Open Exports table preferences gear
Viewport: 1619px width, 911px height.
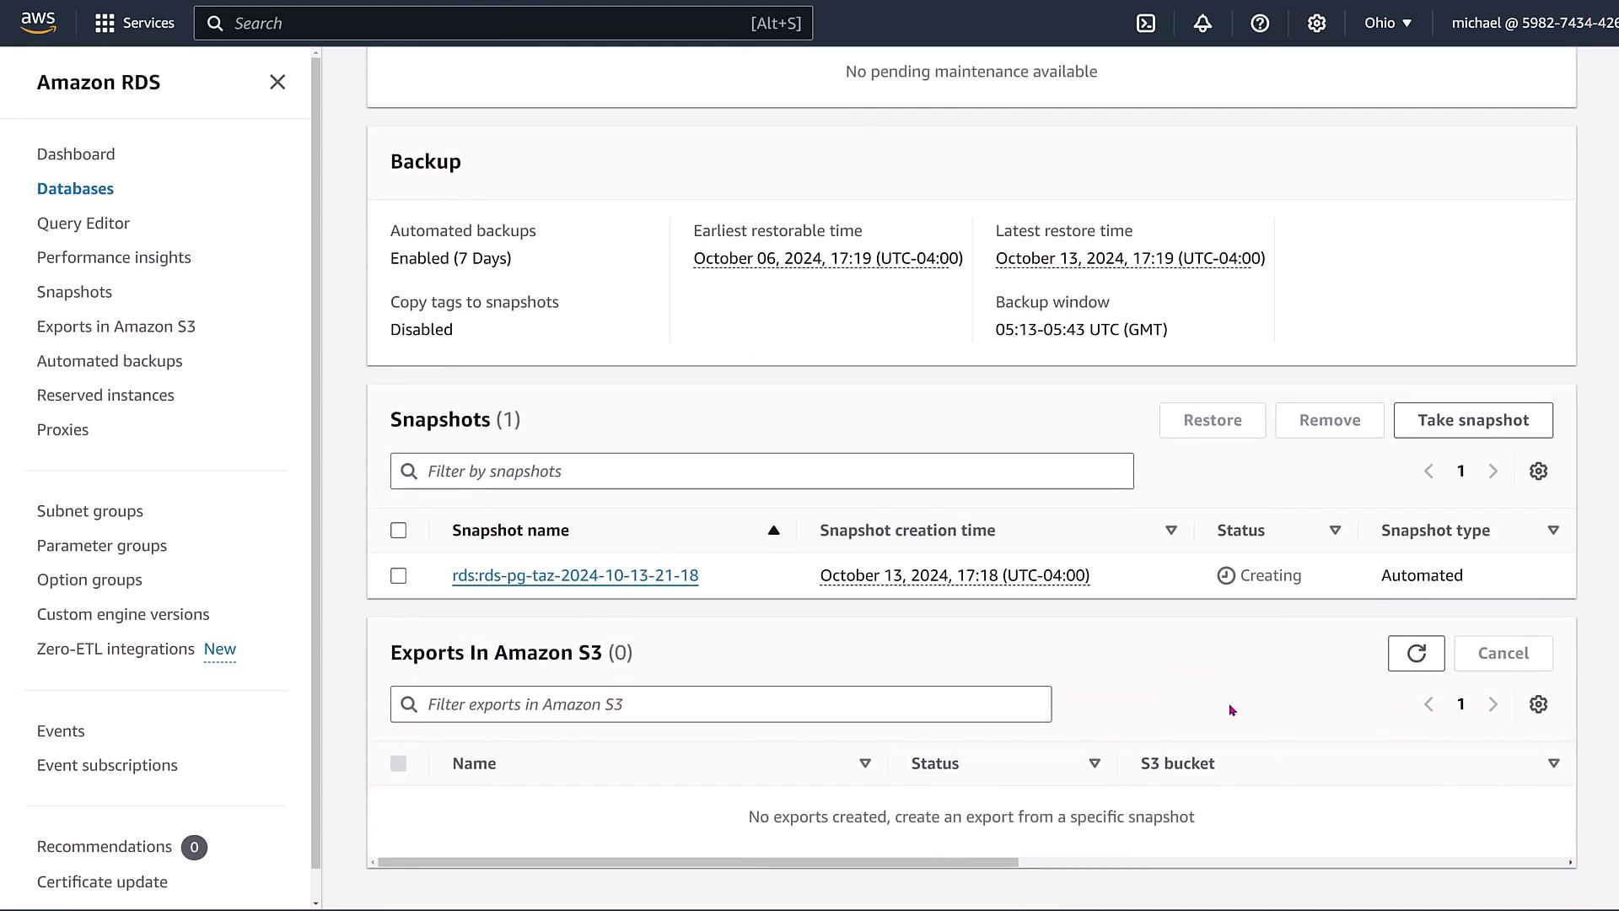click(x=1538, y=704)
